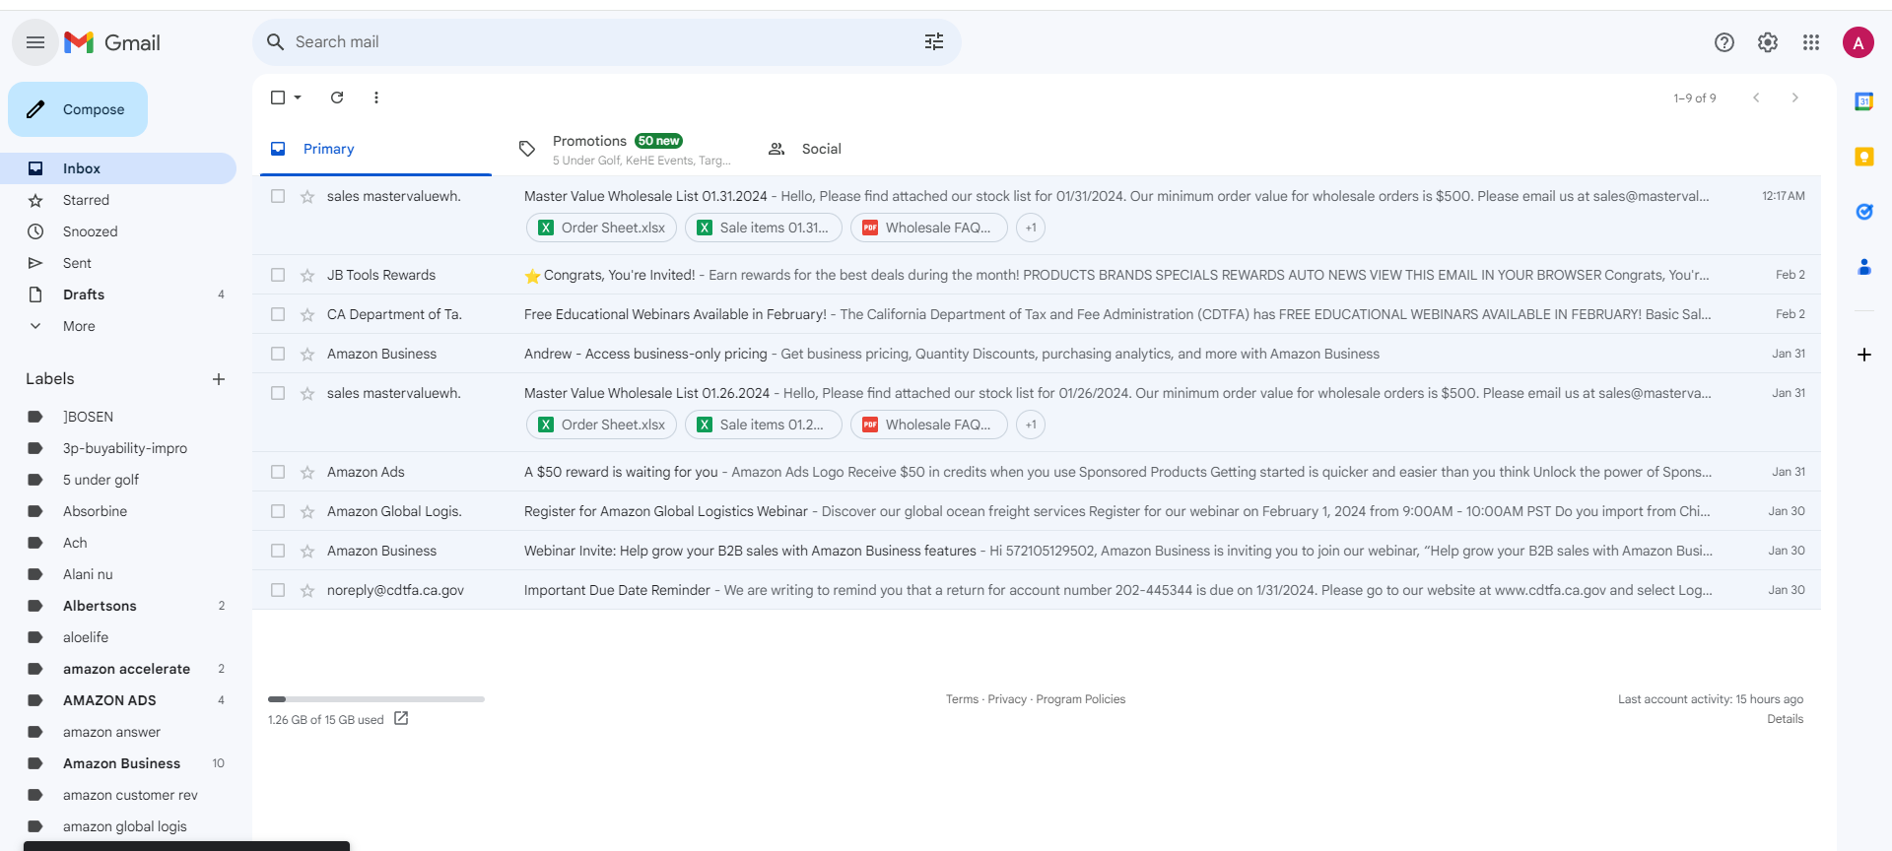Open the account avatar menu
The width and height of the screenshot is (1892, 851).
(1858, 42)
